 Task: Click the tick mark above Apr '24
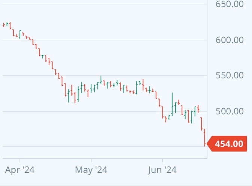click(20, 161)
